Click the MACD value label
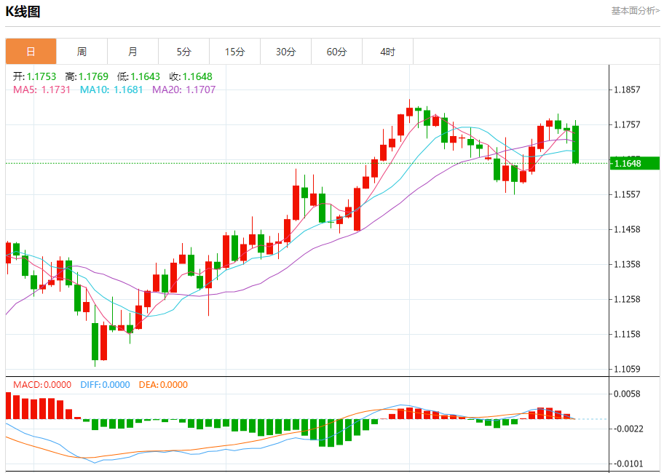This screenshot has height=473, width=664. coord(42,384)
